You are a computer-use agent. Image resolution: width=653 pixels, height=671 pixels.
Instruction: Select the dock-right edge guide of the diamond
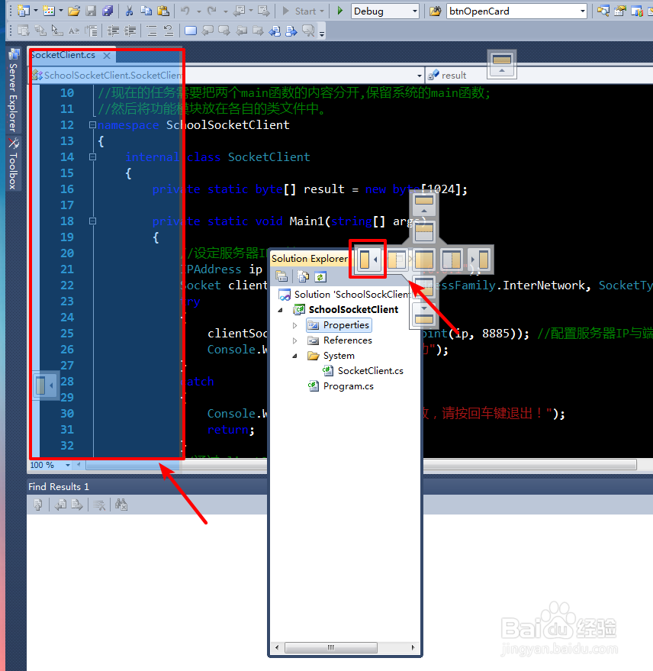(481, 260)
